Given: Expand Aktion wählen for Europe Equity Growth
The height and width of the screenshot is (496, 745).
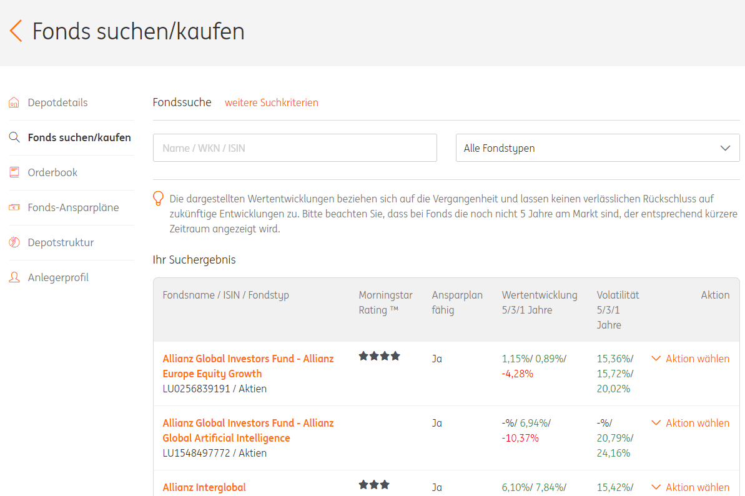Looking at the screenshot, I should pyautogui.click(x=690, y=359).
